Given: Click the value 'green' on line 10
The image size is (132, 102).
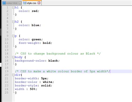Looking at the screenshot, I should [x=36, y=40].
